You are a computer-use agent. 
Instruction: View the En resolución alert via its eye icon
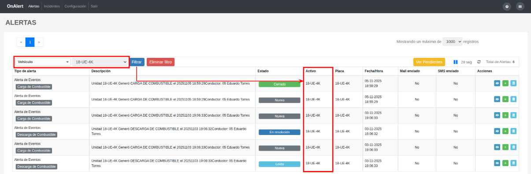tap(497, 131)
